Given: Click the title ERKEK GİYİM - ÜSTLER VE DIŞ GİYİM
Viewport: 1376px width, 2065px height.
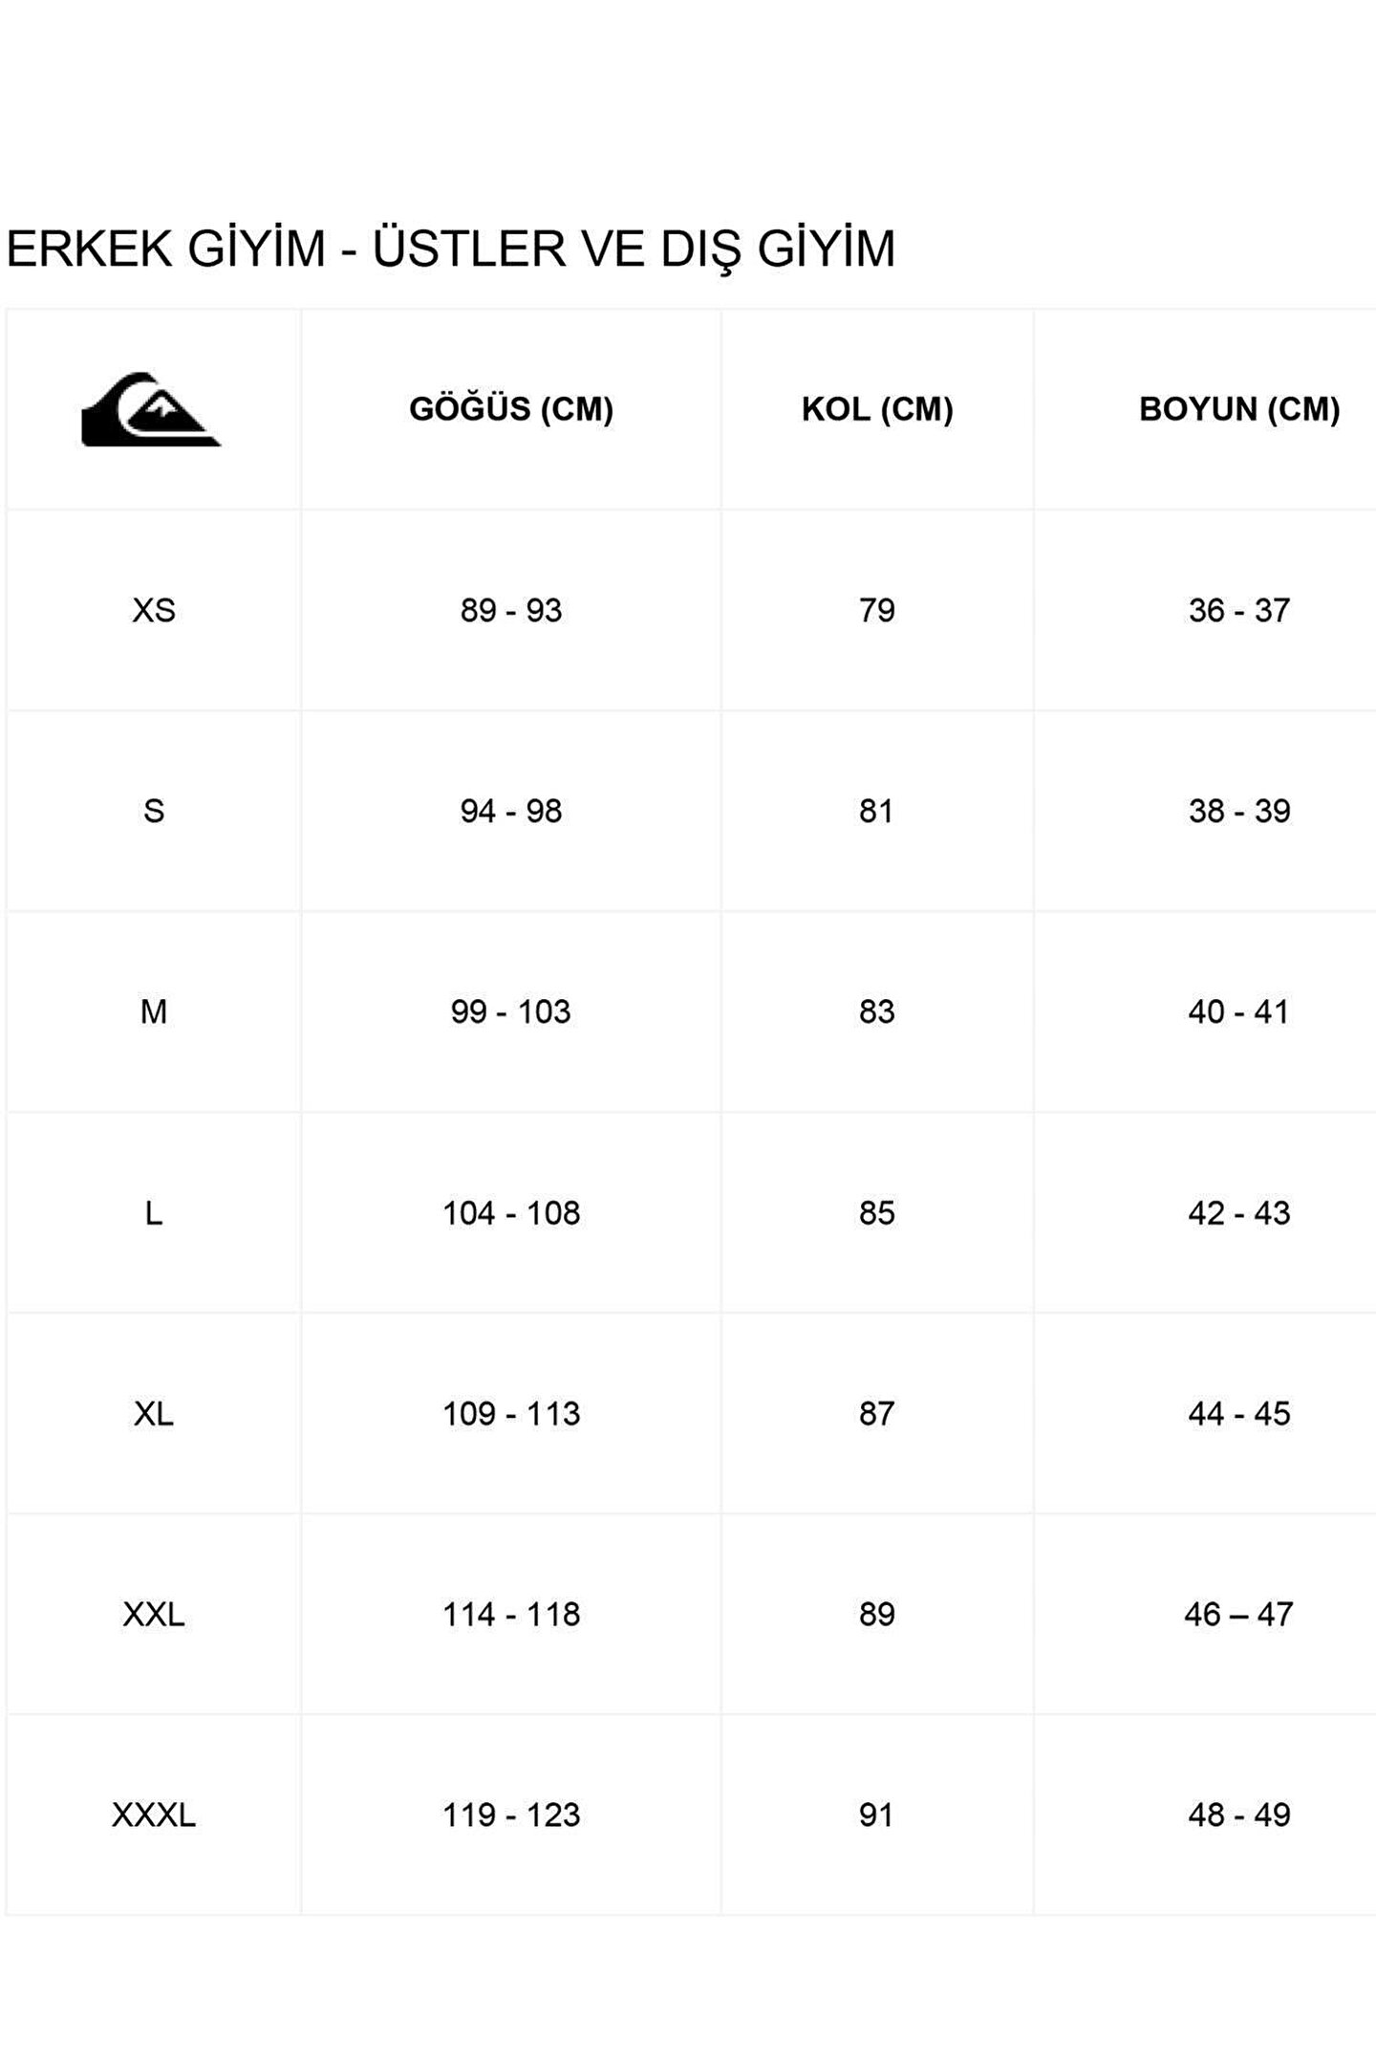Looking at the screenshot, I should click(451, 249).
